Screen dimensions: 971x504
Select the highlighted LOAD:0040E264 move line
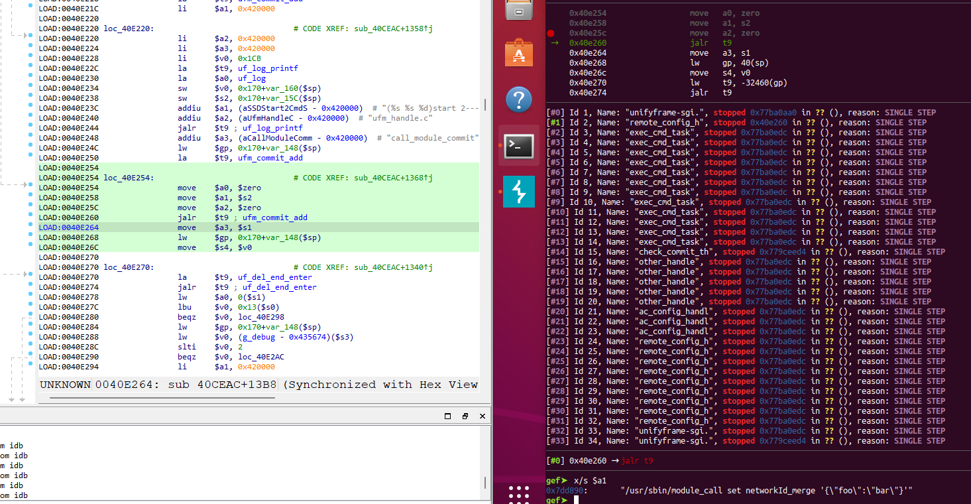coord(258,227)
